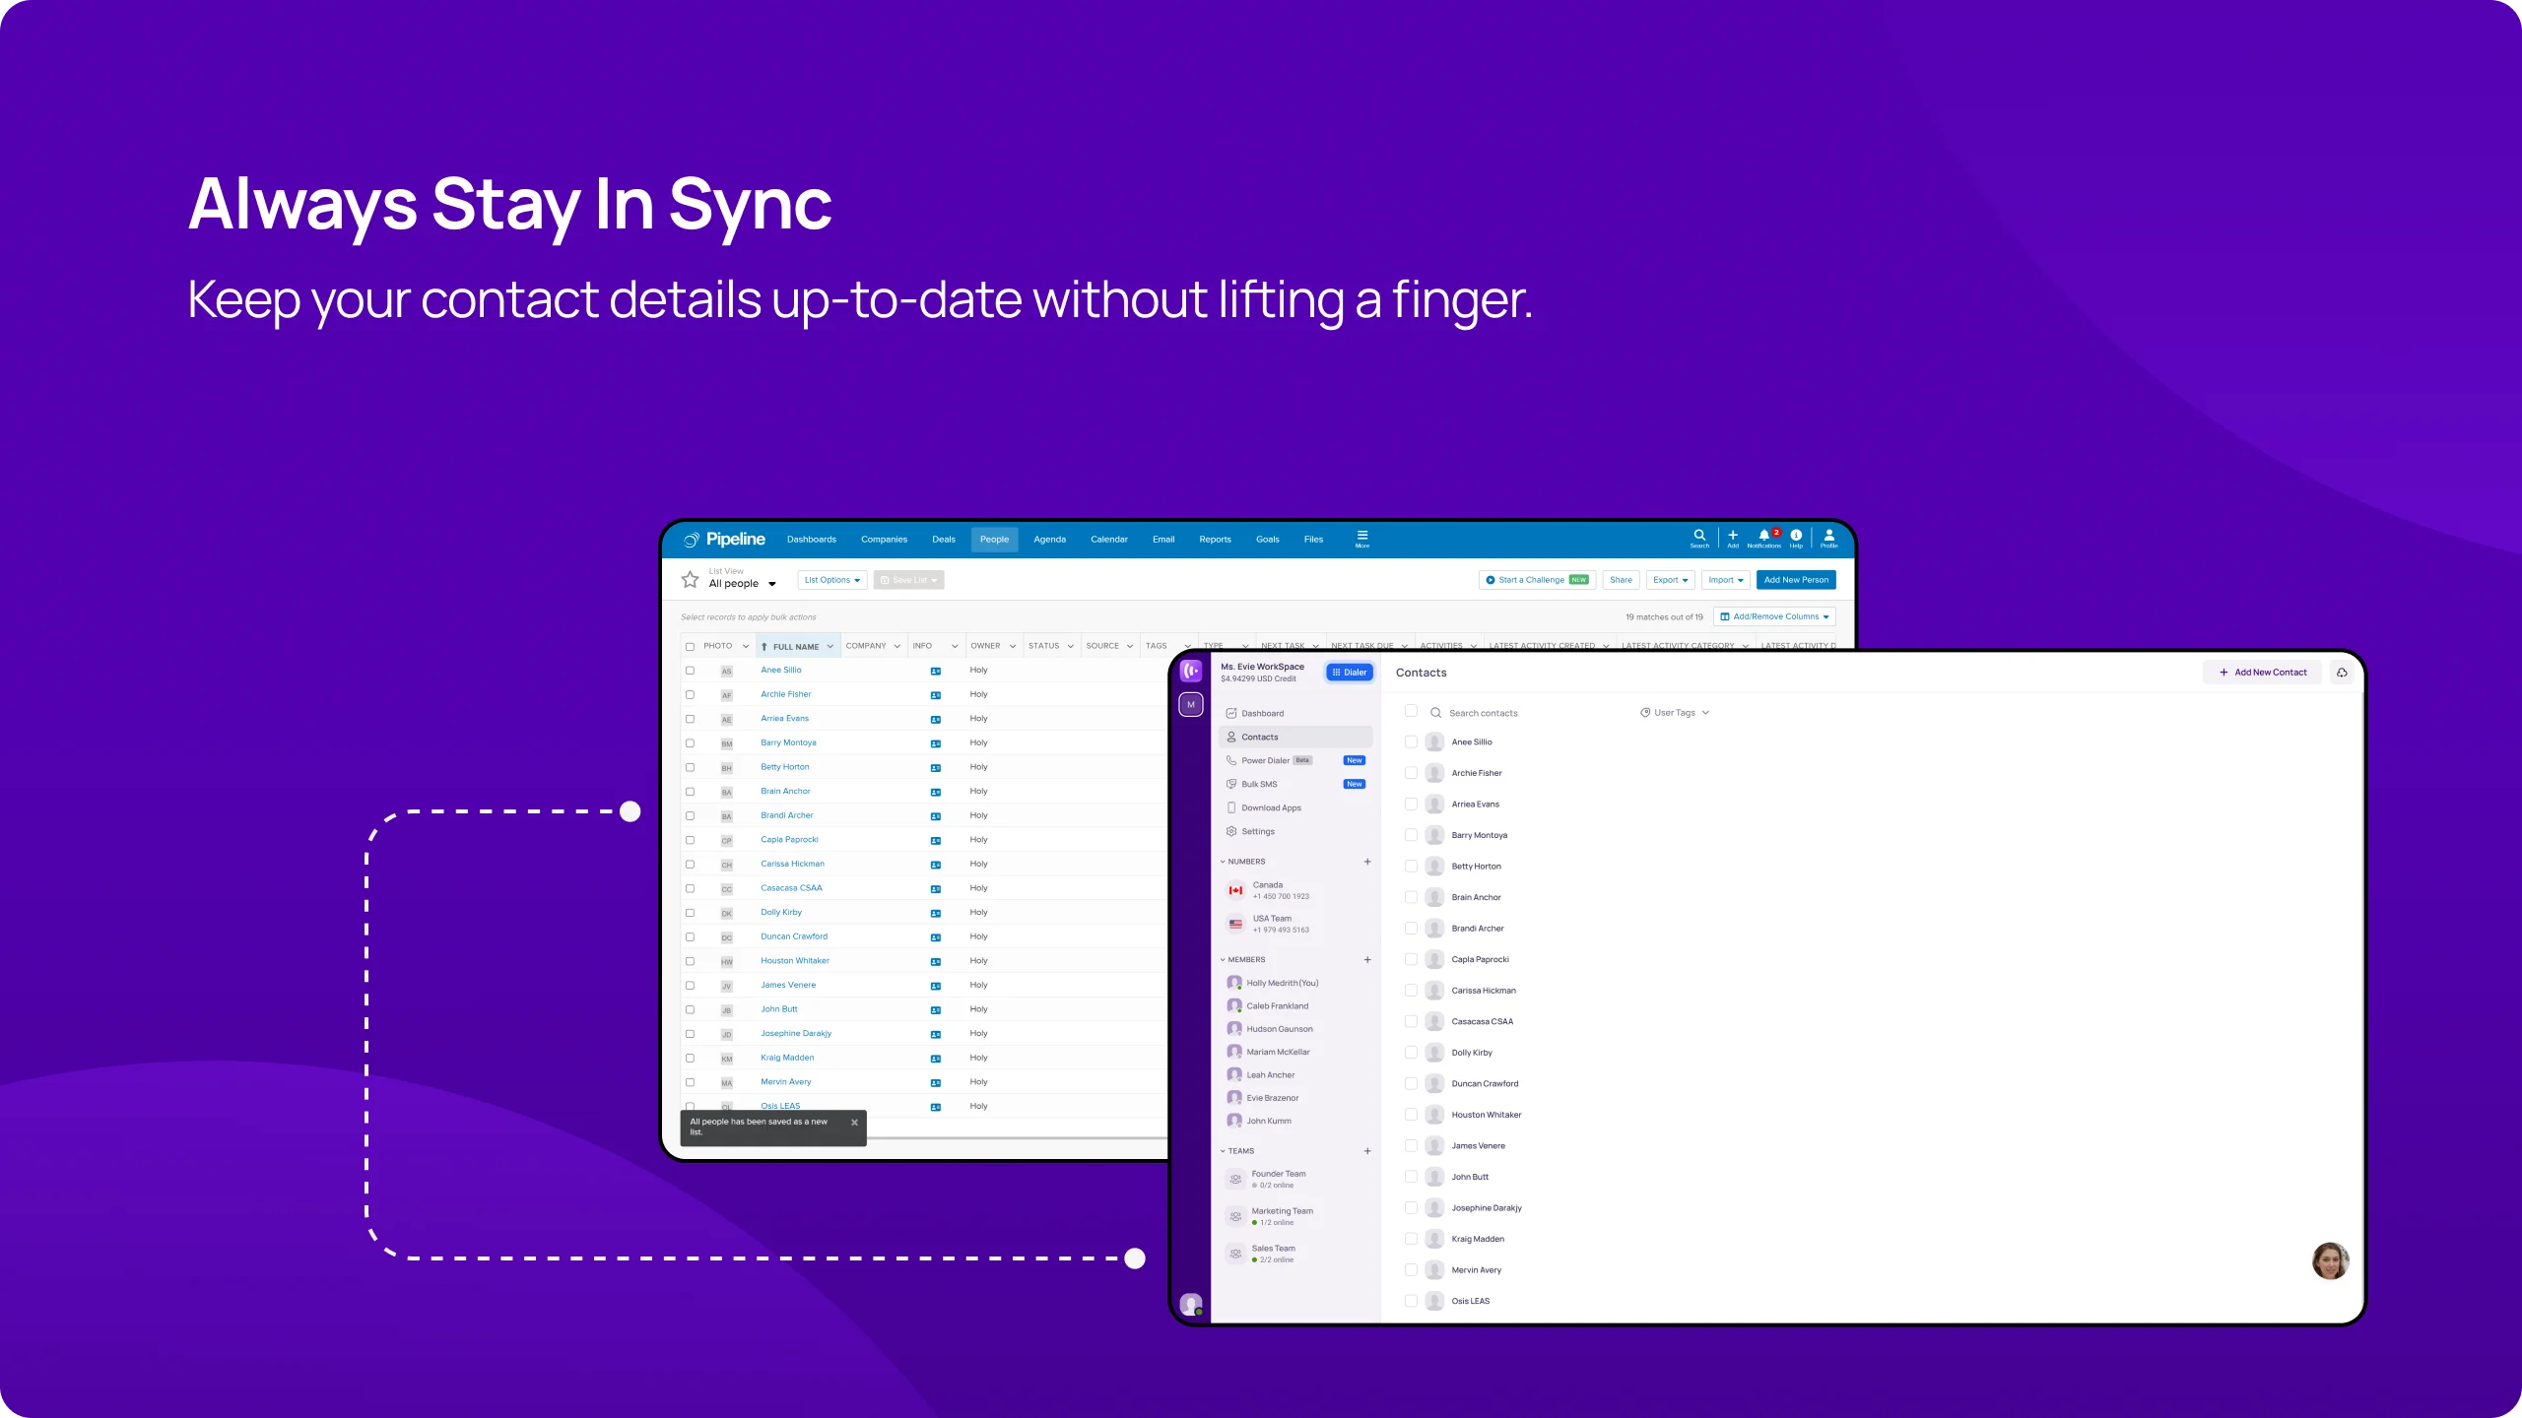The image size is (2522, 1418).
Task: Open the info card icon for Anee Sillio
Action: (936, 671)
